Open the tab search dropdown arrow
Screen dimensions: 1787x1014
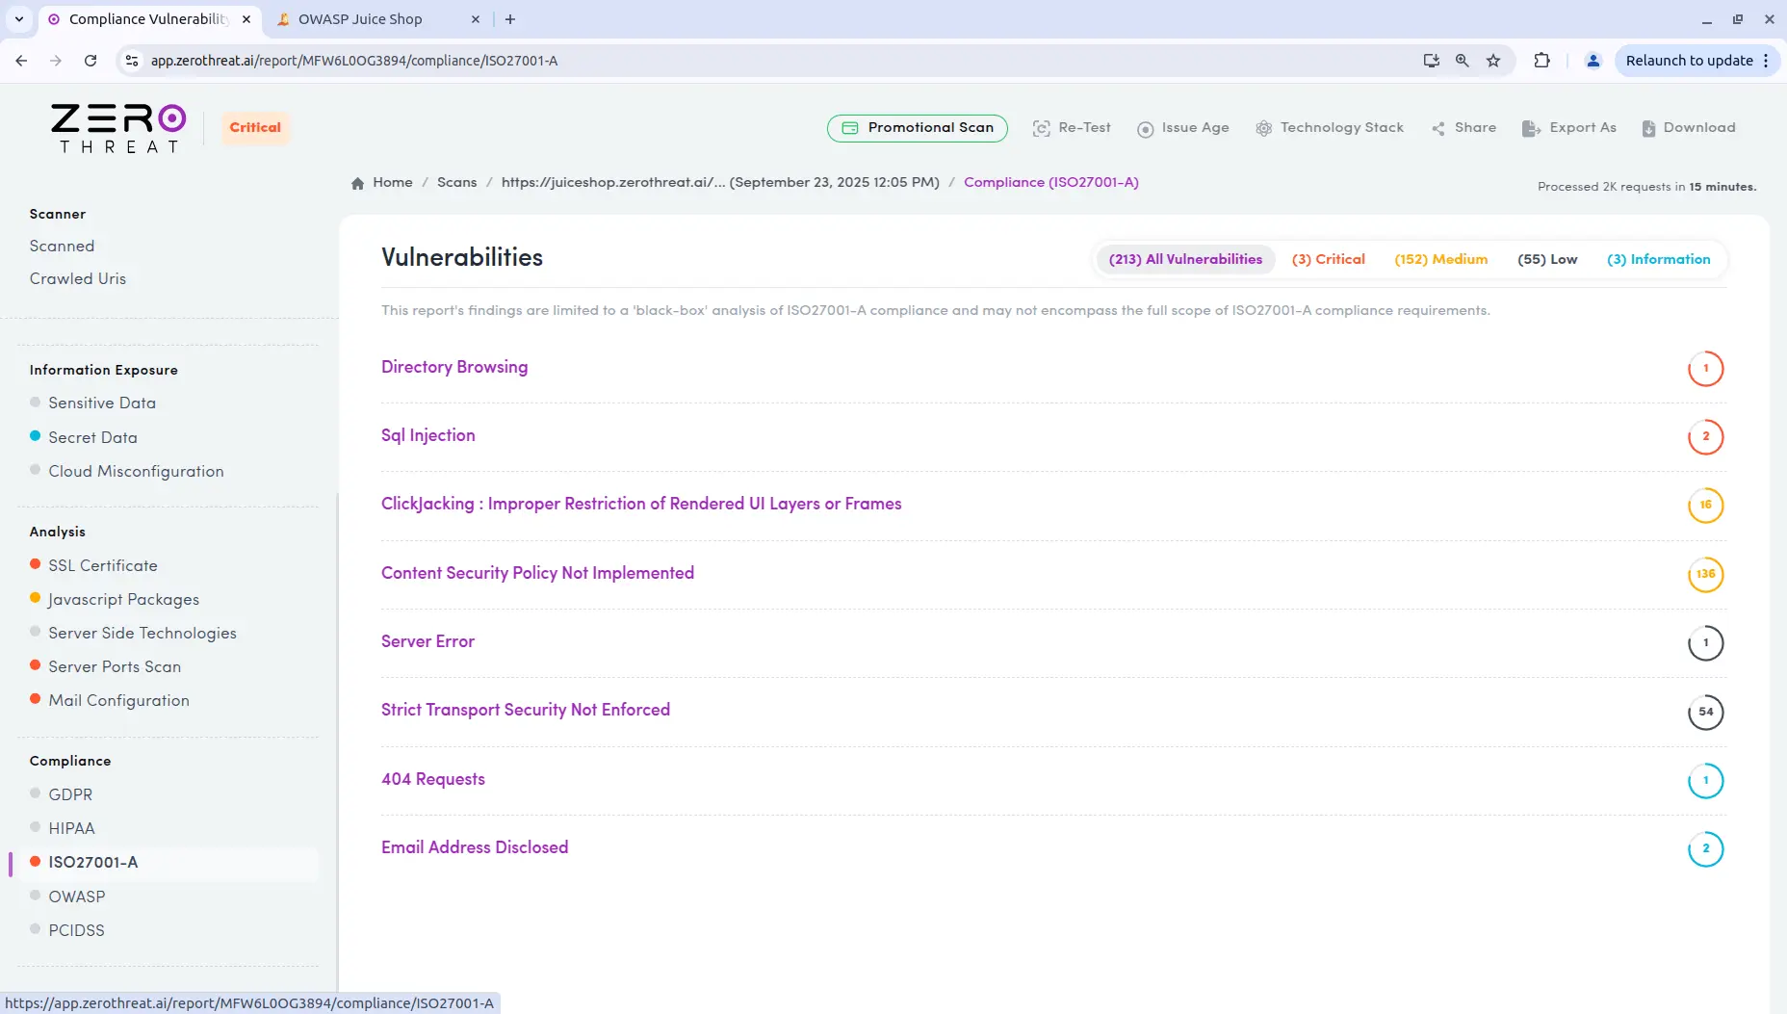(x=18, y=19)
